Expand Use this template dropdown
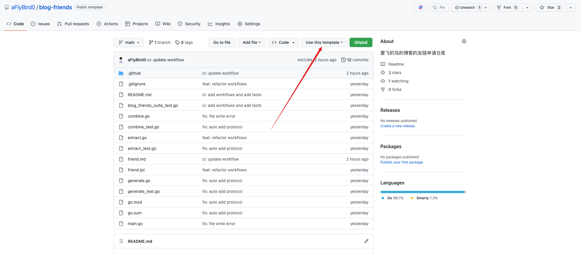This screenshot has width=581, height=255. point(324,42)
